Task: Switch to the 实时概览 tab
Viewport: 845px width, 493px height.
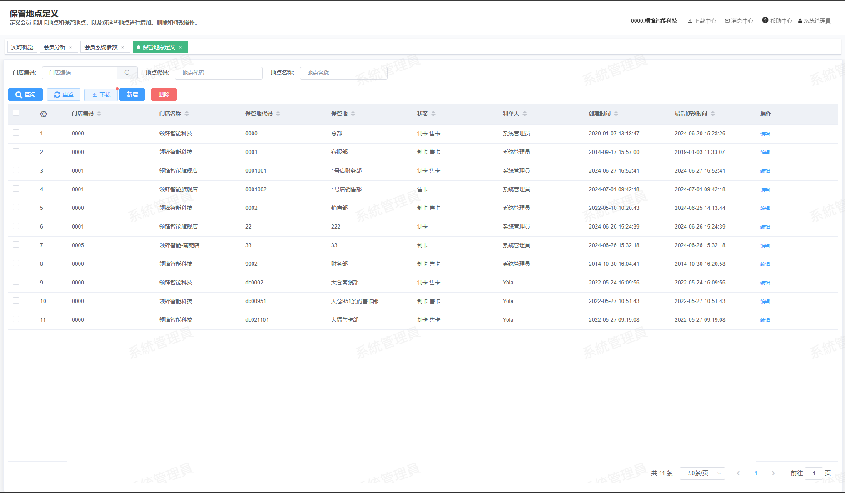Action: click(22, 47)
